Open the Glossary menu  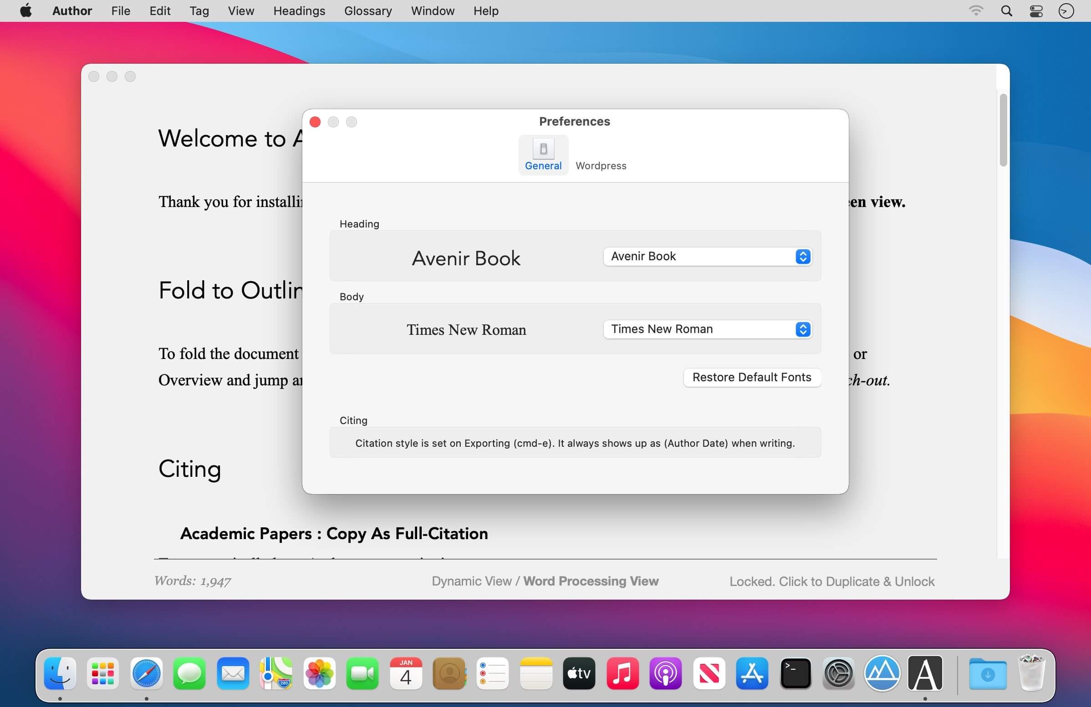point(367,11)
